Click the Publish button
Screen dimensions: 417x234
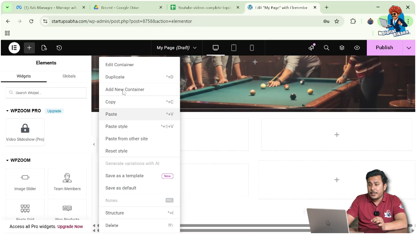pyautogui.click(x=384, y=48)
